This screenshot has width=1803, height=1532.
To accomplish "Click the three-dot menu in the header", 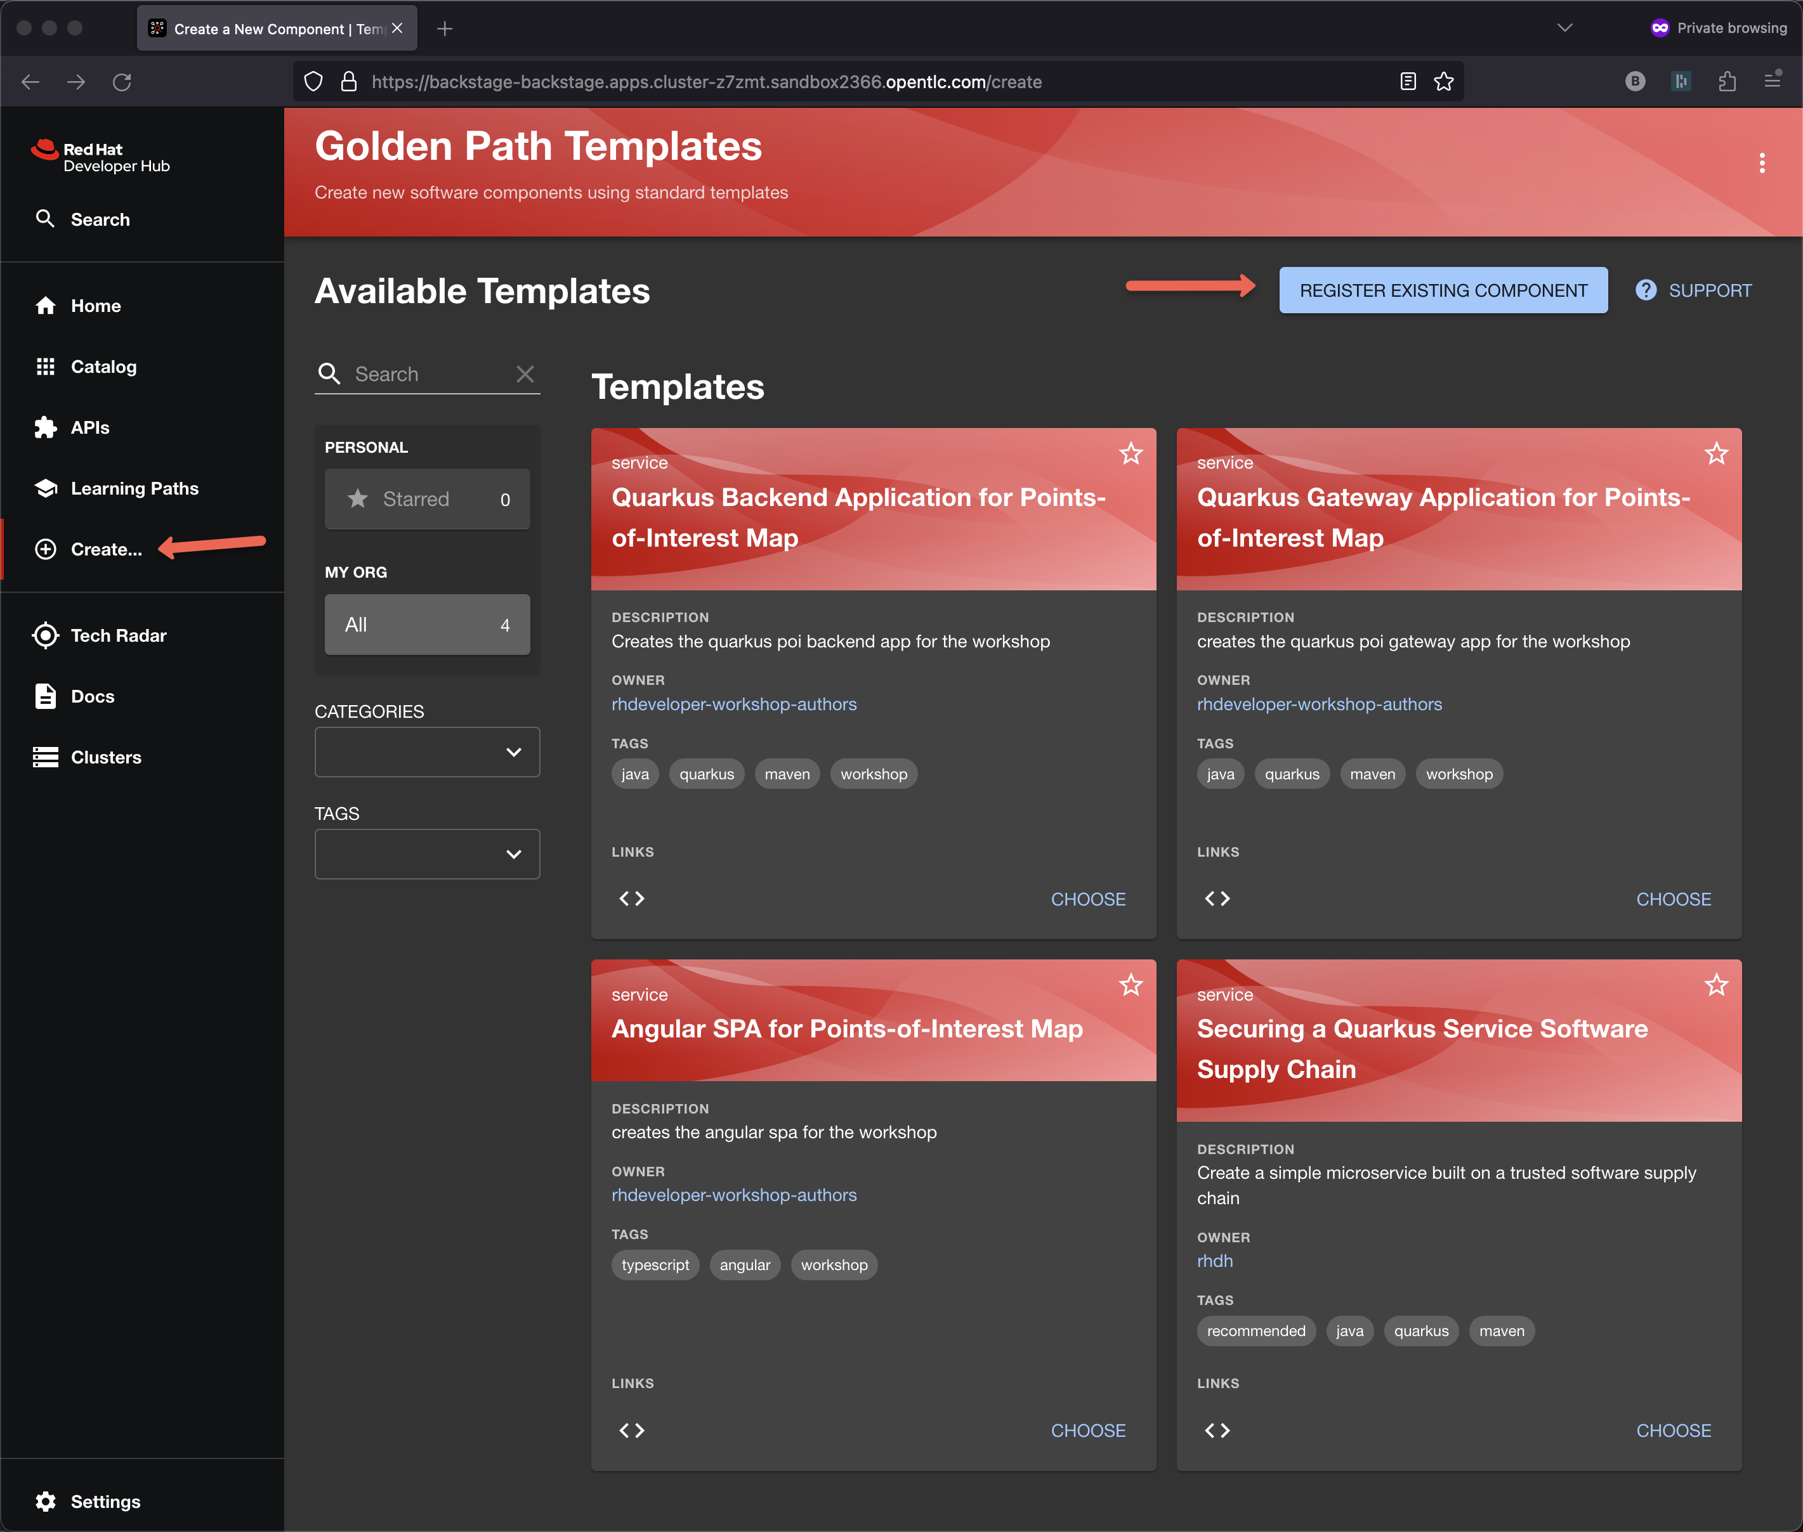I will (x=1761, y=163).
